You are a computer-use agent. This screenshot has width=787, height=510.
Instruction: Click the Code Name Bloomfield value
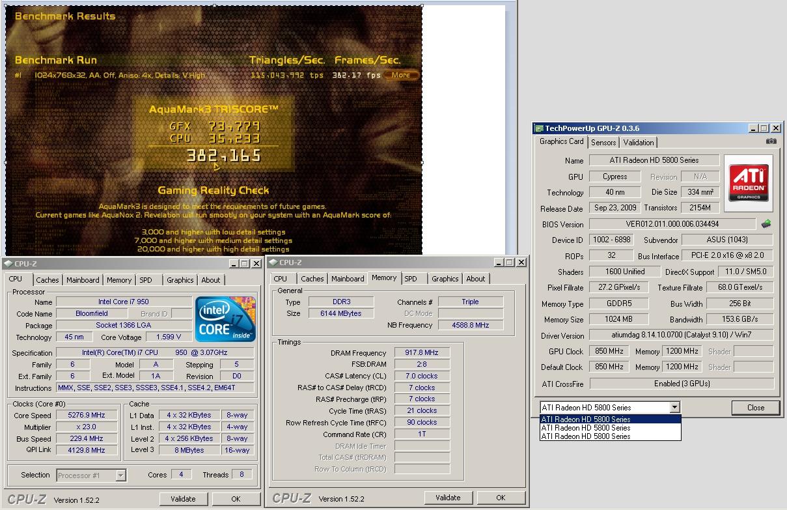coord(92,314)
